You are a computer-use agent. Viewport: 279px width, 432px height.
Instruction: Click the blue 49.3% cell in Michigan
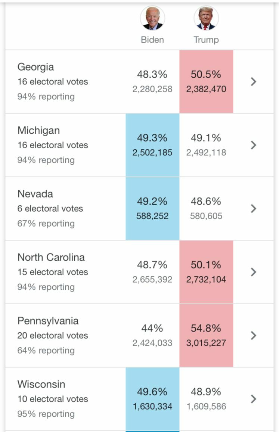tap(152, 145)
